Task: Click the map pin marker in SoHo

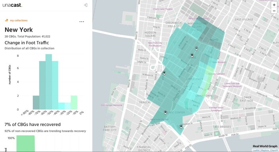Action: 192,55
